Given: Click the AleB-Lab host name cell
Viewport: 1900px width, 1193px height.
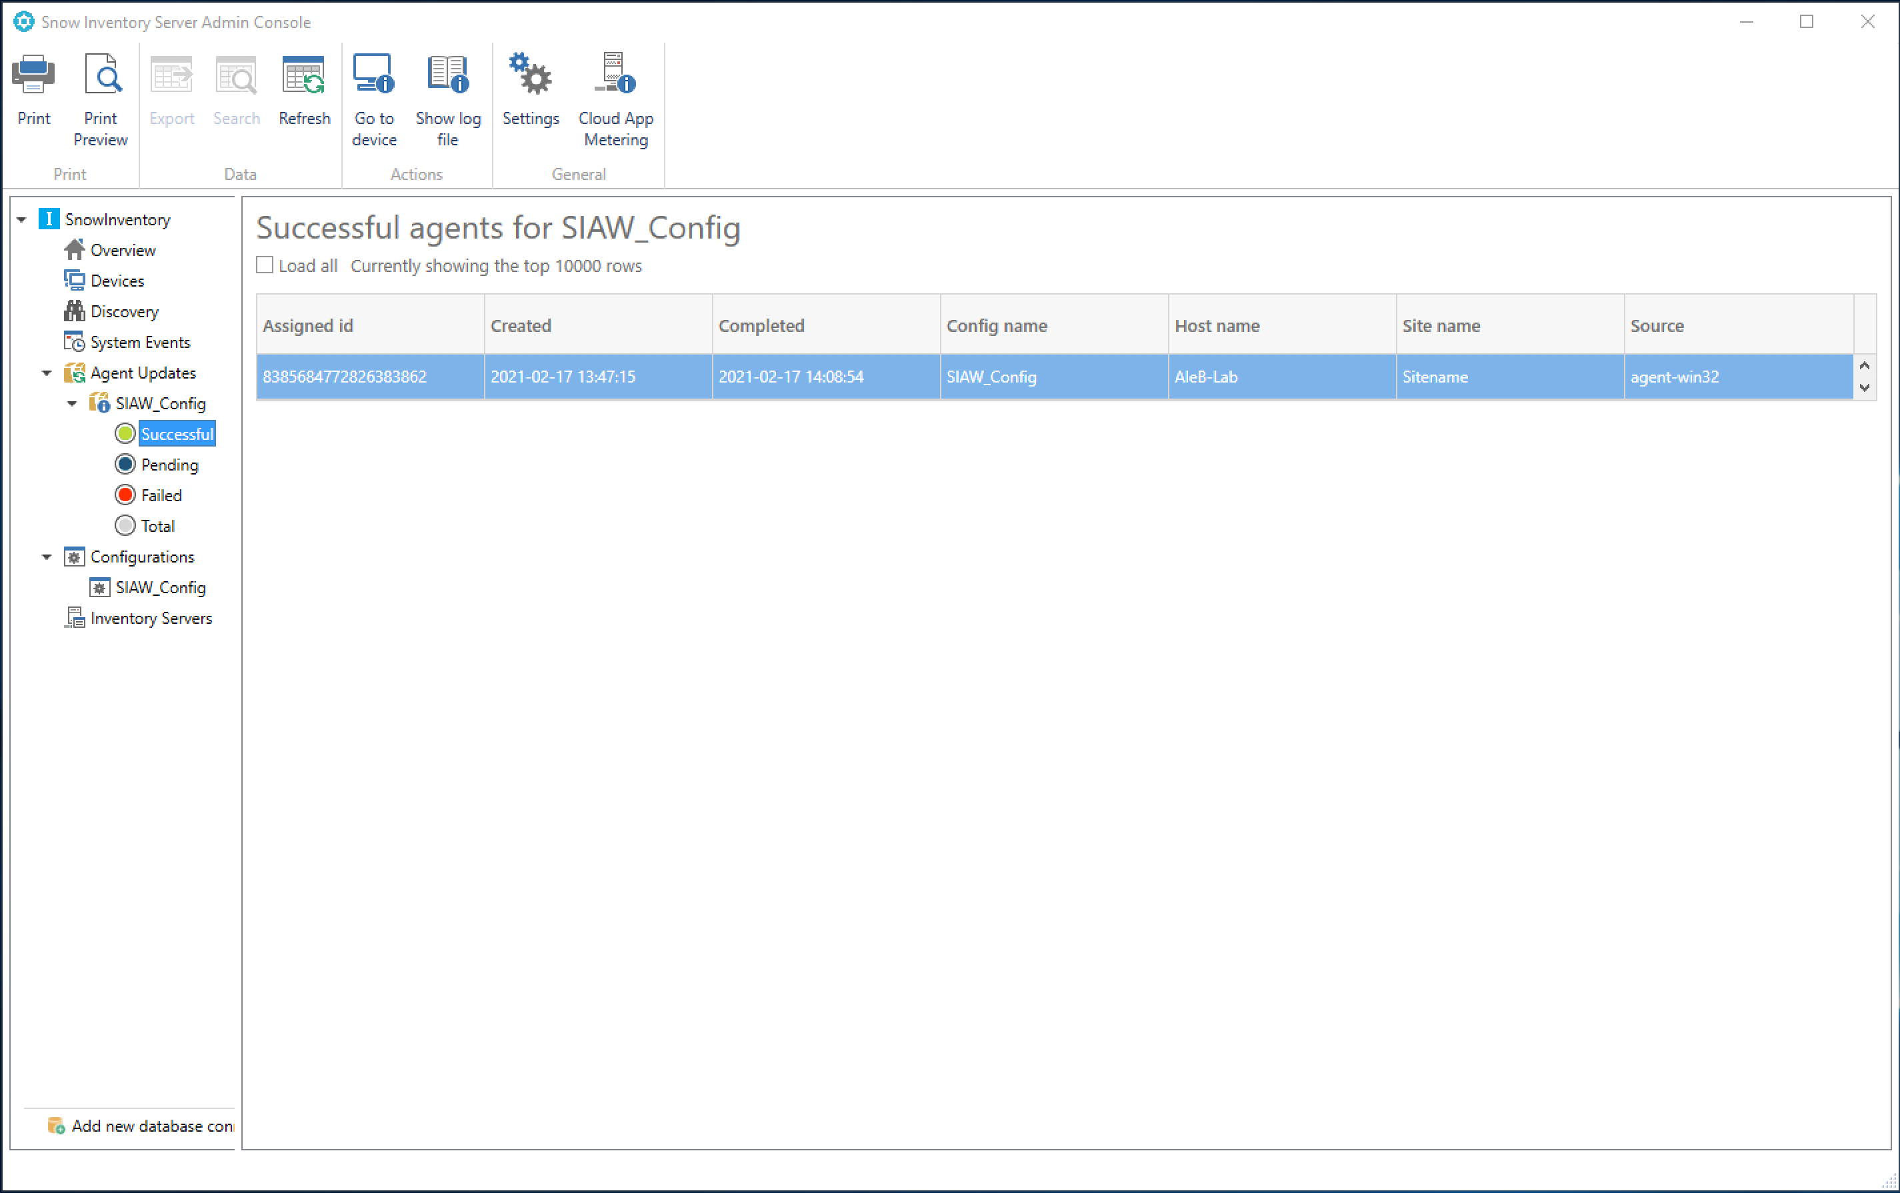Looking at the screenshot, I should point(1282,377).
